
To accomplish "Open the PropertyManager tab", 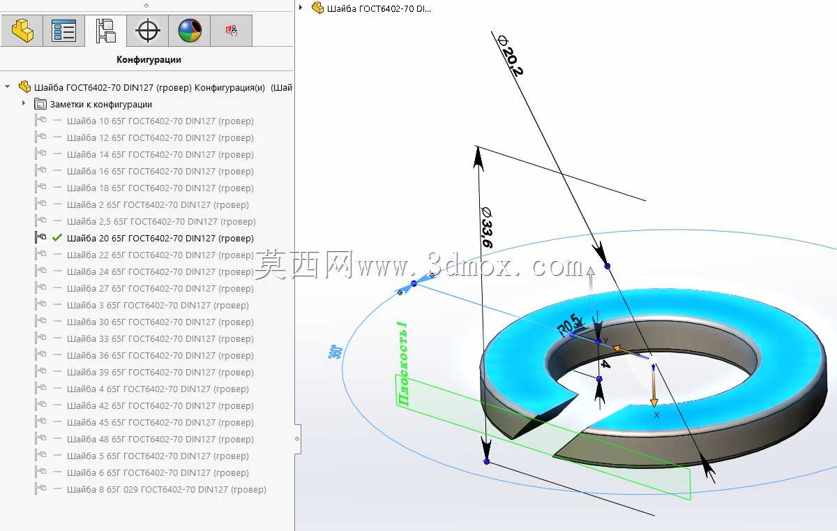I will click(64, 31).
